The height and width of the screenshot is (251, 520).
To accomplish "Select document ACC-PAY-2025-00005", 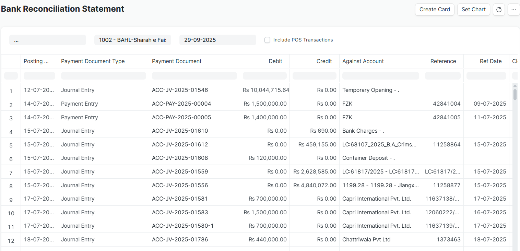I will click(181, 118).
